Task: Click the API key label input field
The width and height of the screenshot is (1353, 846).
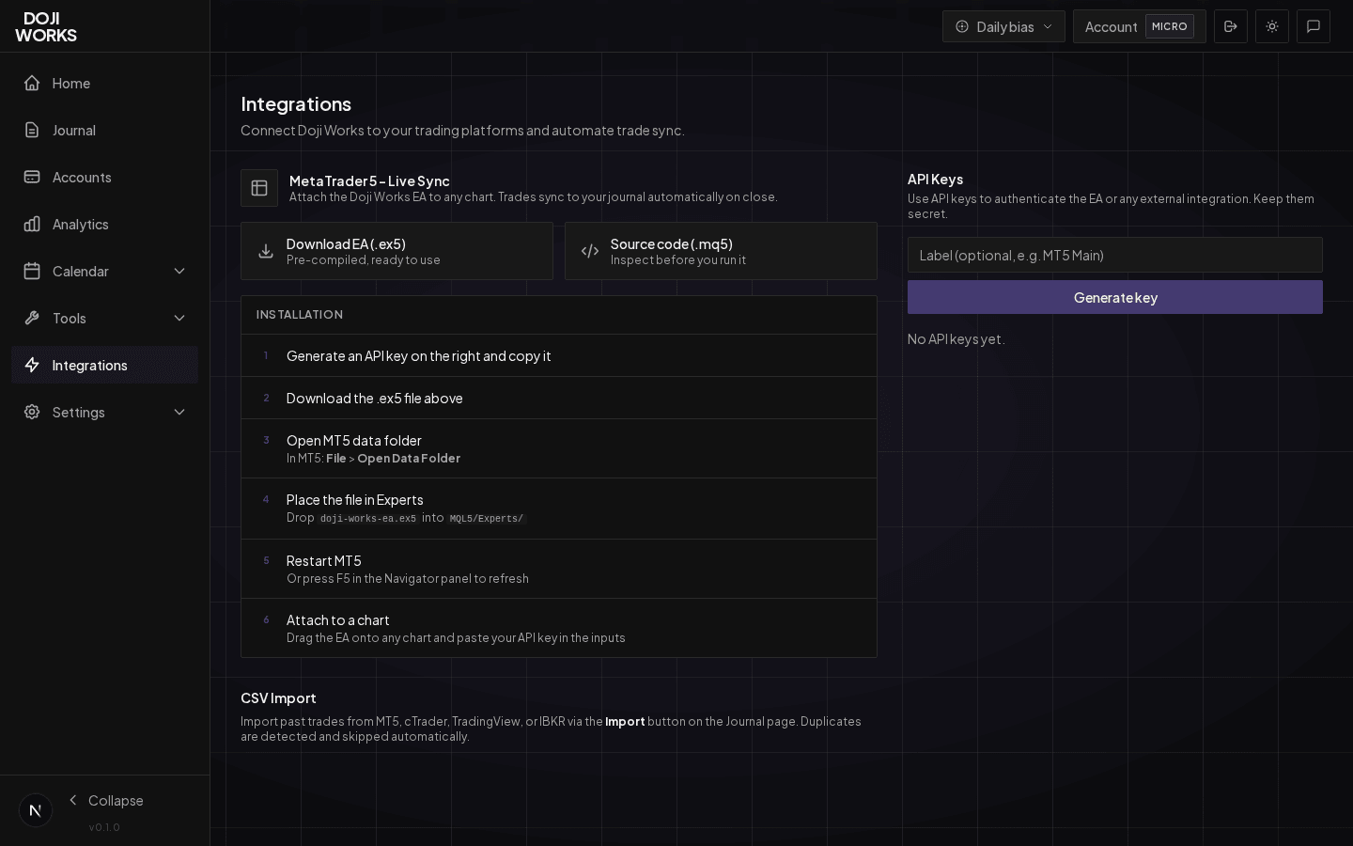Action: click(x=1114, y=255)
